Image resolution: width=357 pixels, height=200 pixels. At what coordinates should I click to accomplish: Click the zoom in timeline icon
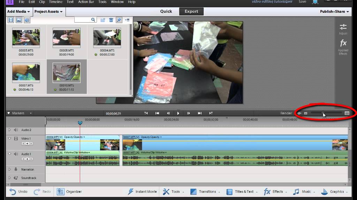347,113
